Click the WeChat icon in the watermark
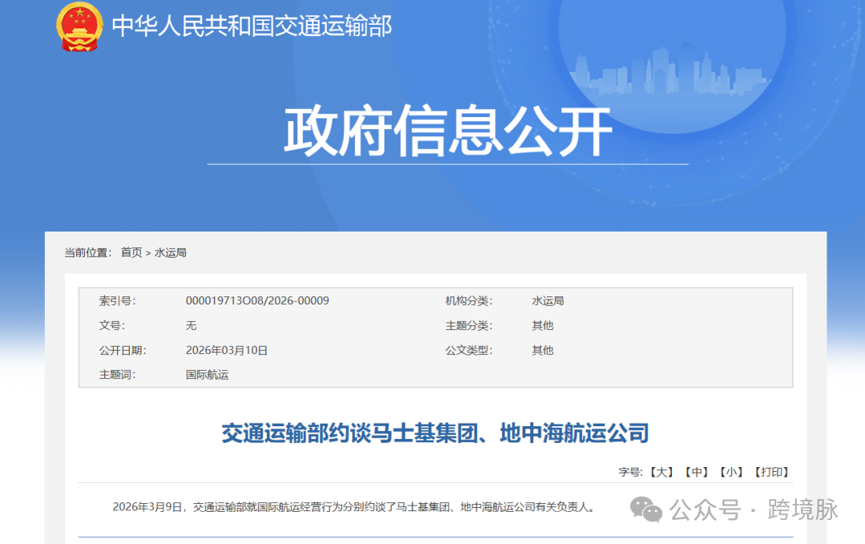Image resolution: width=865 pixels, height=544 pixels. pyautogui.click(x=646, y=508)
